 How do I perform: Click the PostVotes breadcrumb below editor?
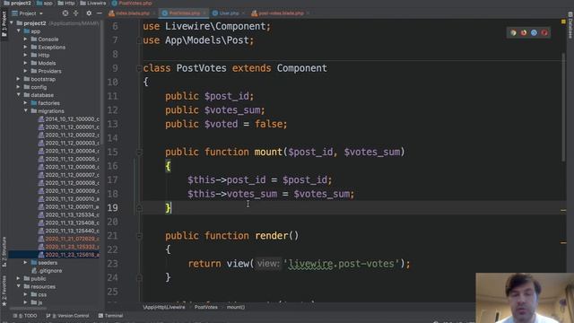tap(205, 307)
